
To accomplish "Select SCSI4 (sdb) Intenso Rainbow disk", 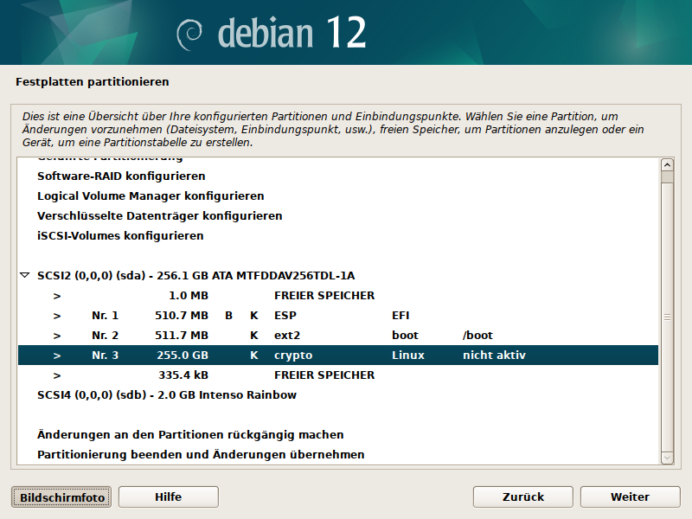I will click(167, 395).
